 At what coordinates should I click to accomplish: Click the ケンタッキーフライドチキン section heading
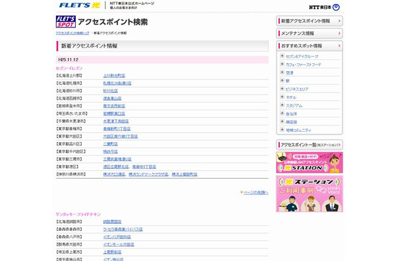coord(78,215)
